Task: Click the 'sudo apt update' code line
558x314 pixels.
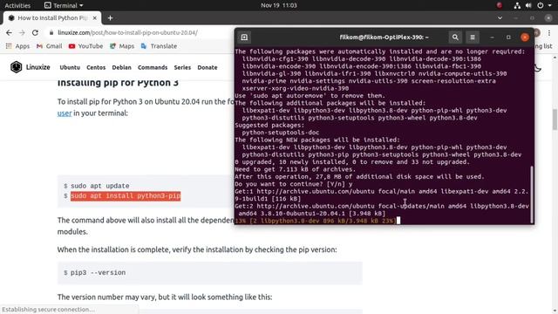Action: pyautogui.click(x=100, y=186)
